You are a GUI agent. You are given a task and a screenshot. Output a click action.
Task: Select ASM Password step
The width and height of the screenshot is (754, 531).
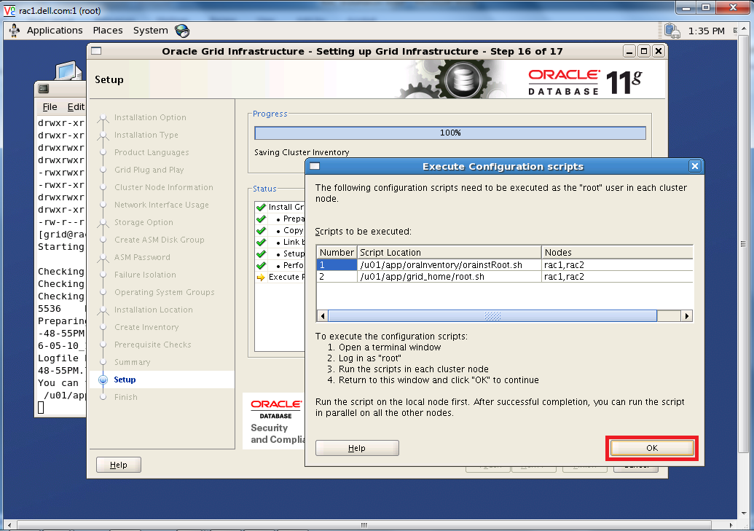tap(142, 257)
